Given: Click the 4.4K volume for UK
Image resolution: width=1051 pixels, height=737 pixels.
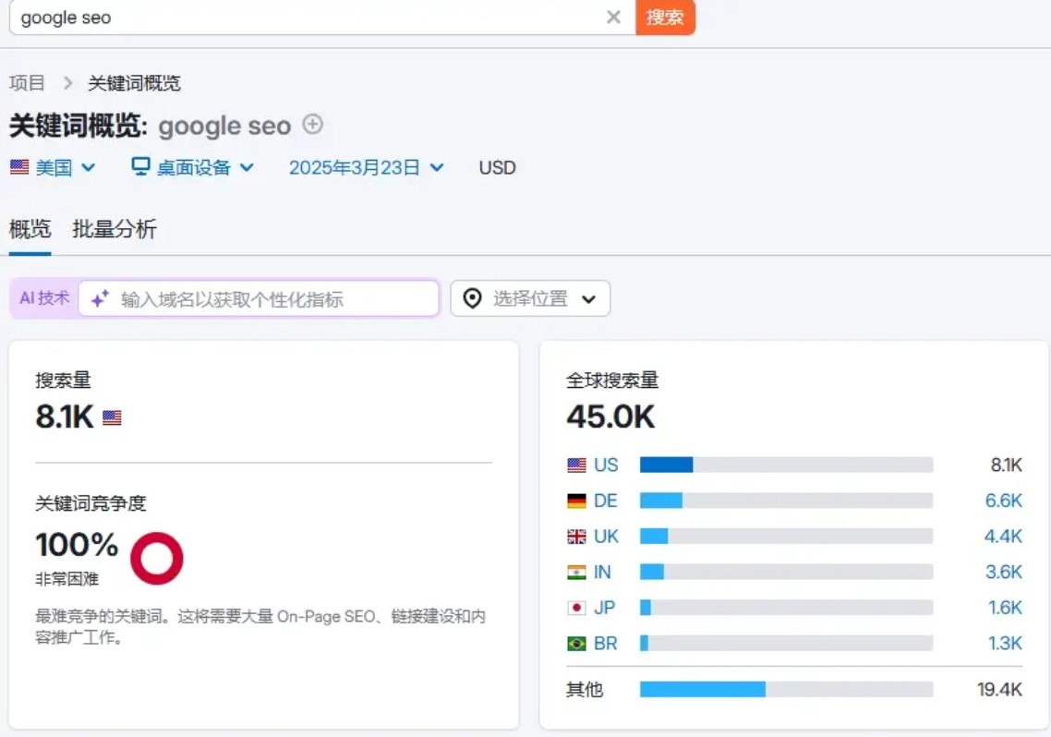Looking at the screenshot, I should click(x=1003, y=536).
